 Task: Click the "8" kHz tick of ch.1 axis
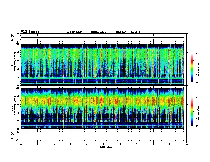pyautogui.click(x=18, y=52)
